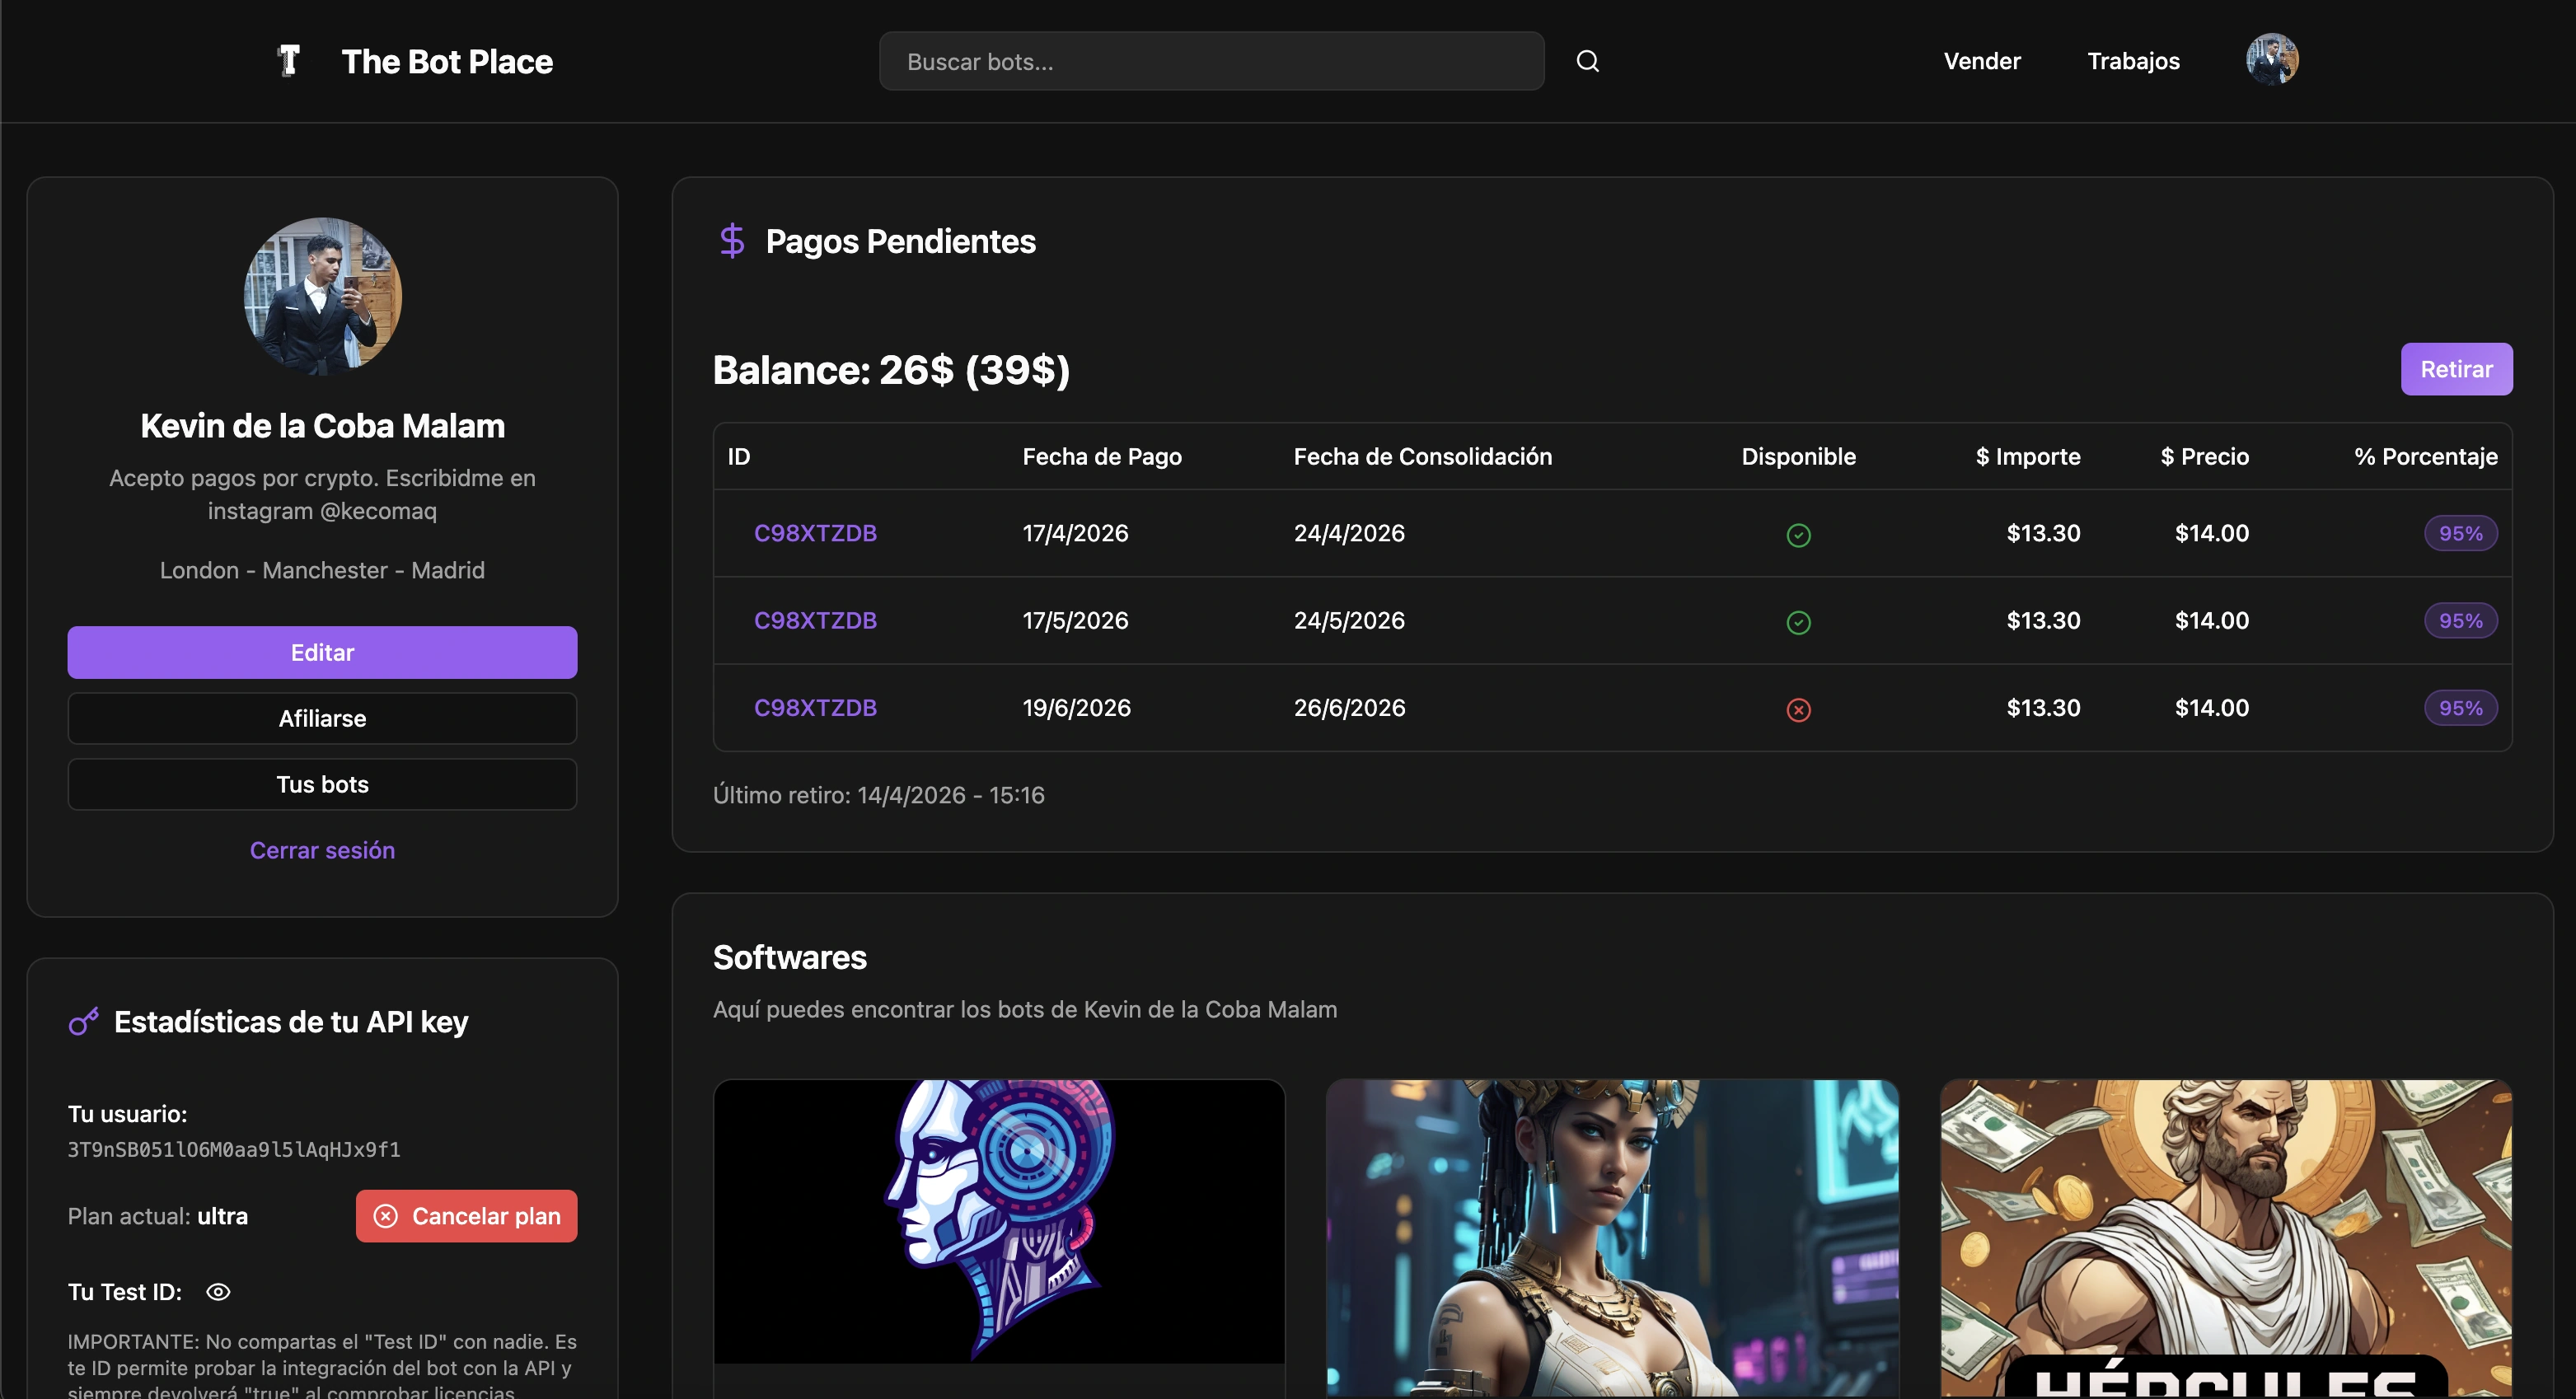Open the Hércules bot thumbnail
Screen dimensions: 2576x1399
pyautogui.click(x=2226, y=1238)
